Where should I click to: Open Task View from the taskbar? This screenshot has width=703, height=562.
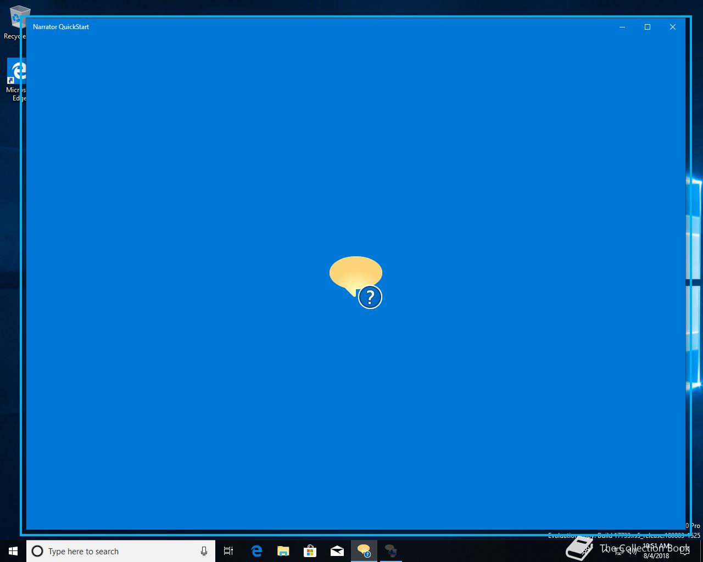tap(228, 551)
